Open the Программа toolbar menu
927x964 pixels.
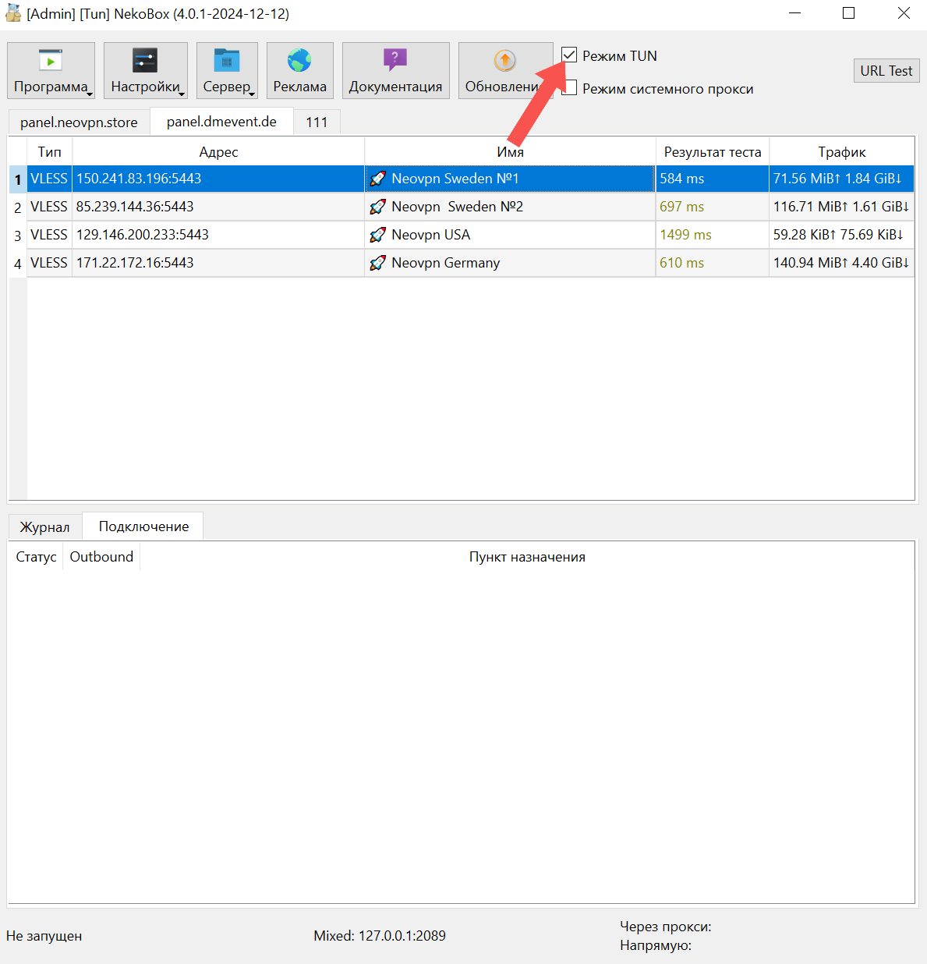[51, 70]
